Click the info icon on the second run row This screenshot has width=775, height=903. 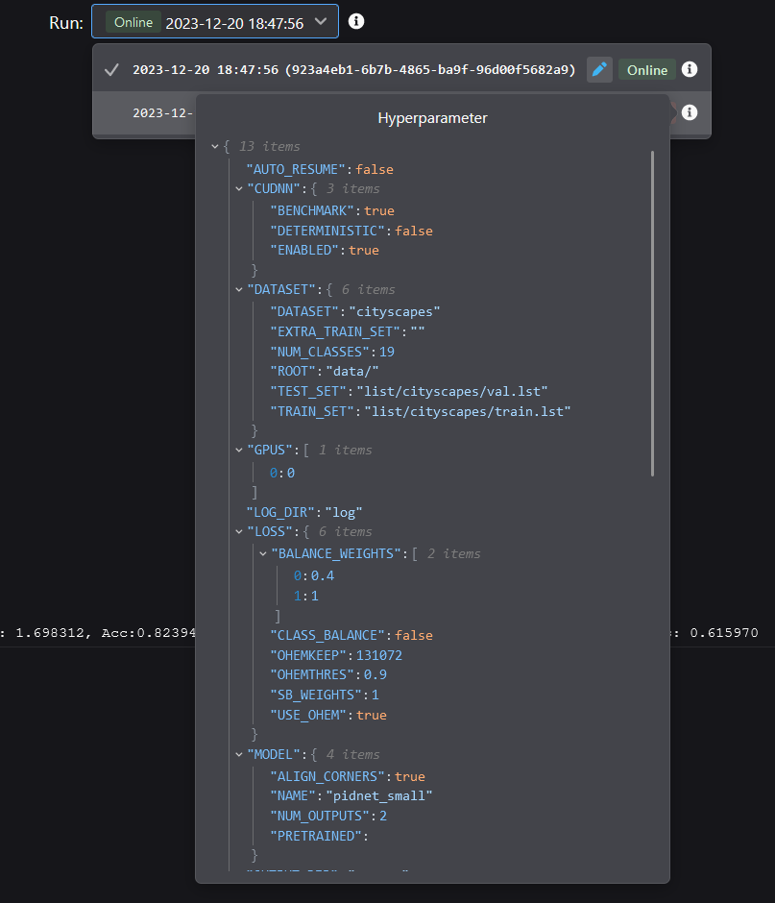click(689, 113)
